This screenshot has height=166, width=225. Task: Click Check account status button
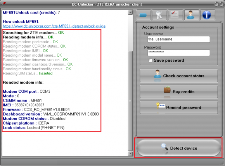179,76
